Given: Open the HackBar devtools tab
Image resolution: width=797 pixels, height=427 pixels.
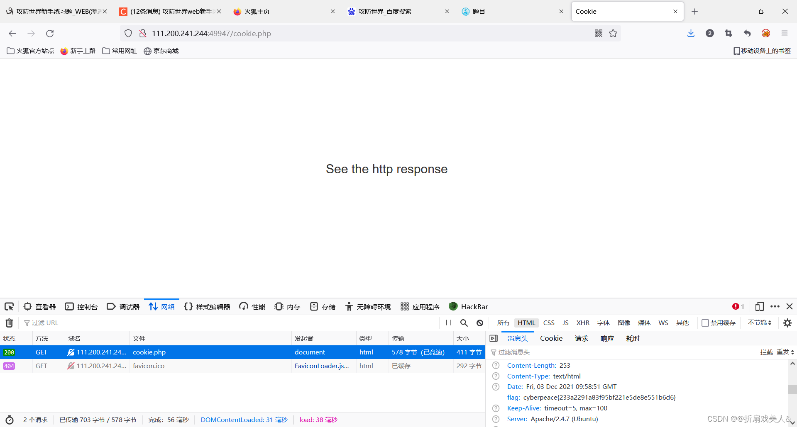Looking at the screenshot, I should 468,307.
